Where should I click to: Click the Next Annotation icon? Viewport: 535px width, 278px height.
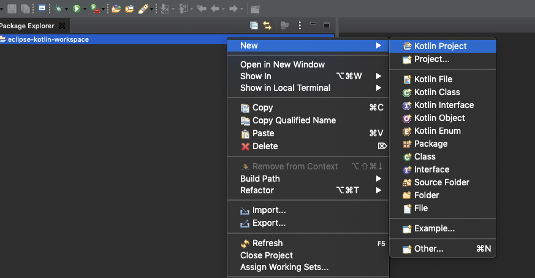(x=165, y=9)
